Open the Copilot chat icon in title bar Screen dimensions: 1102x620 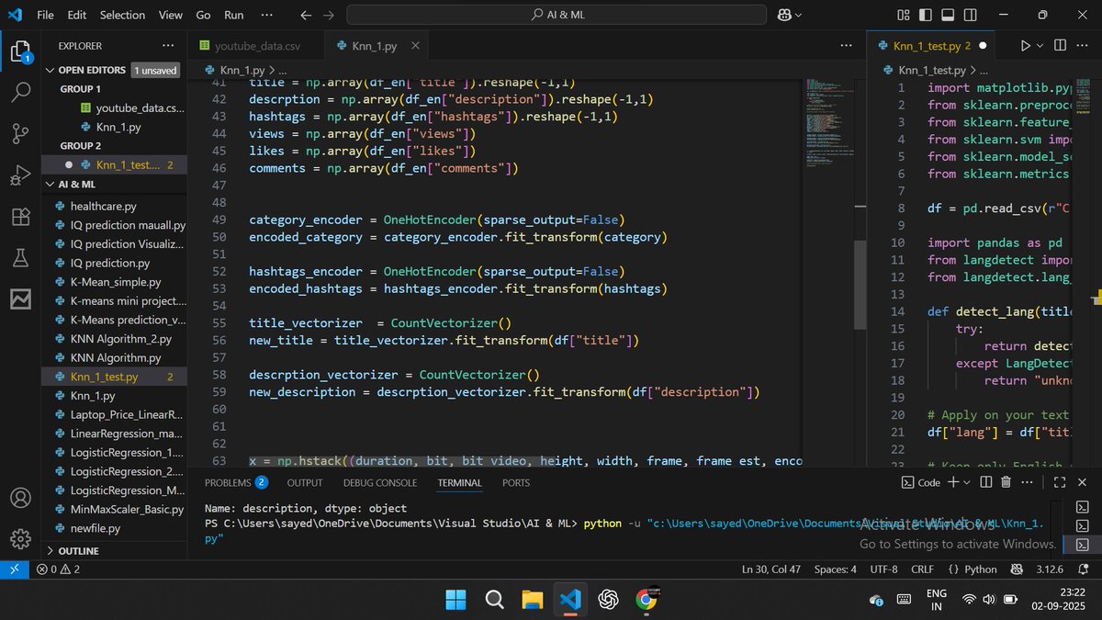782,16
